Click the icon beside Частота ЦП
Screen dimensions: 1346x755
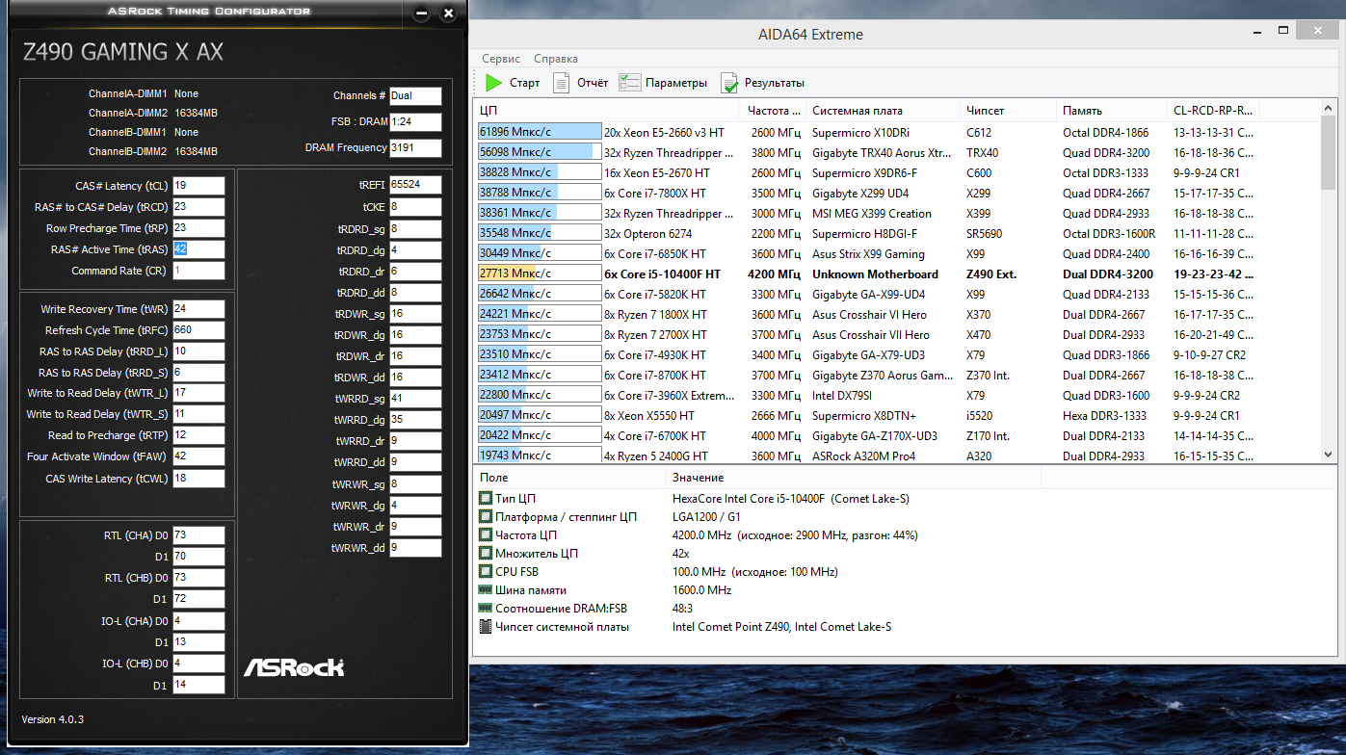pyautogui.click(x=486, y=535)
